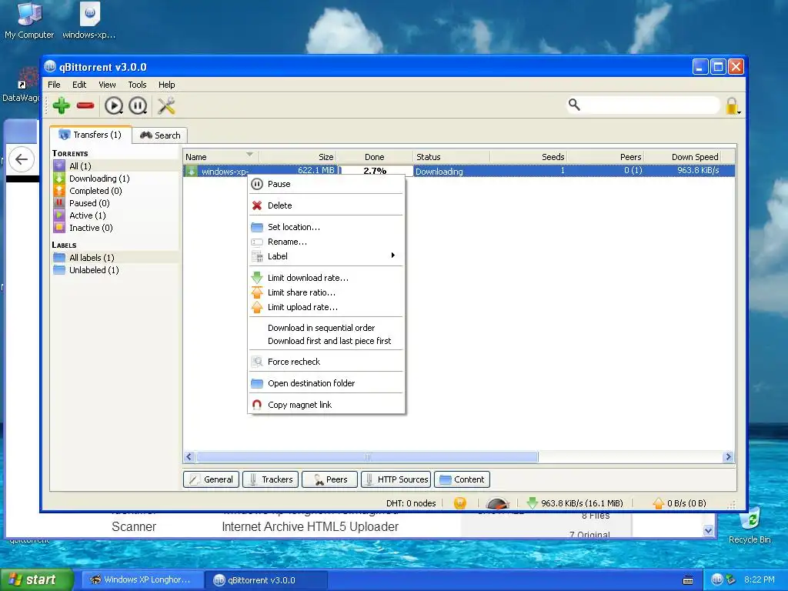The image size is (788, 591).
Task: Click the Pause icon in the toolbar
Action: [x=138, y=105]
